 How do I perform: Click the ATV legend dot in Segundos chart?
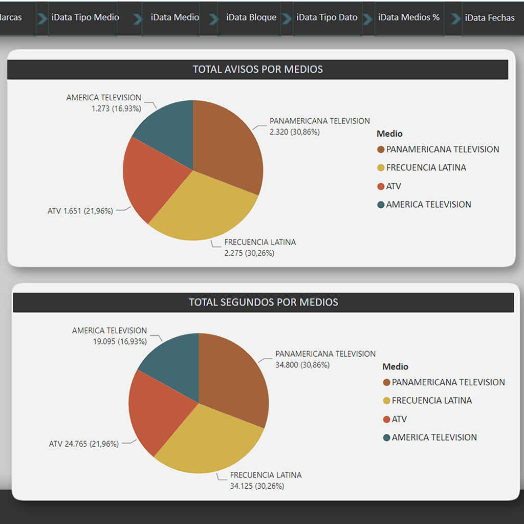pos(386,420)
